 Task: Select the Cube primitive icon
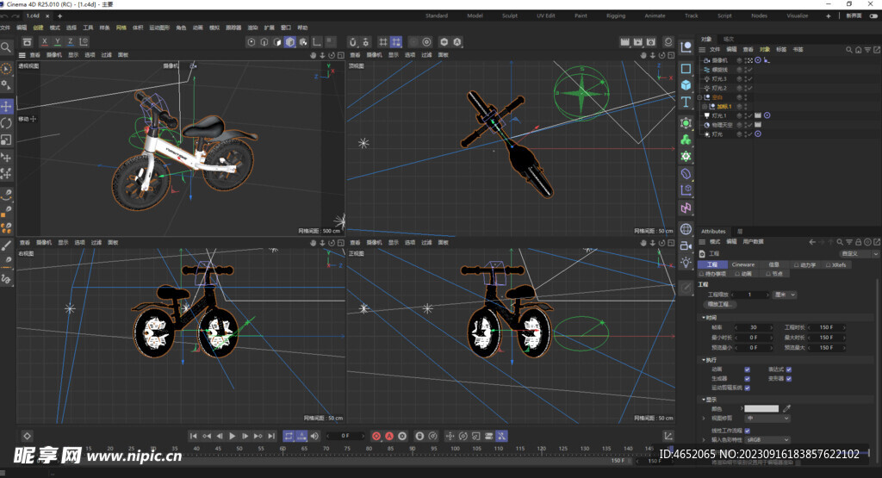click(686, 85)
